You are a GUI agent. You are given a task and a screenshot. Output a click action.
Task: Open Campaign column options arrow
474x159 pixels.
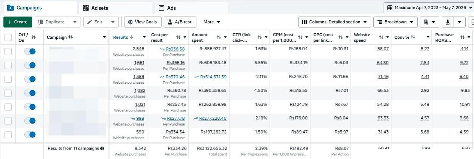pyautogui.click(x=104, y=37)
